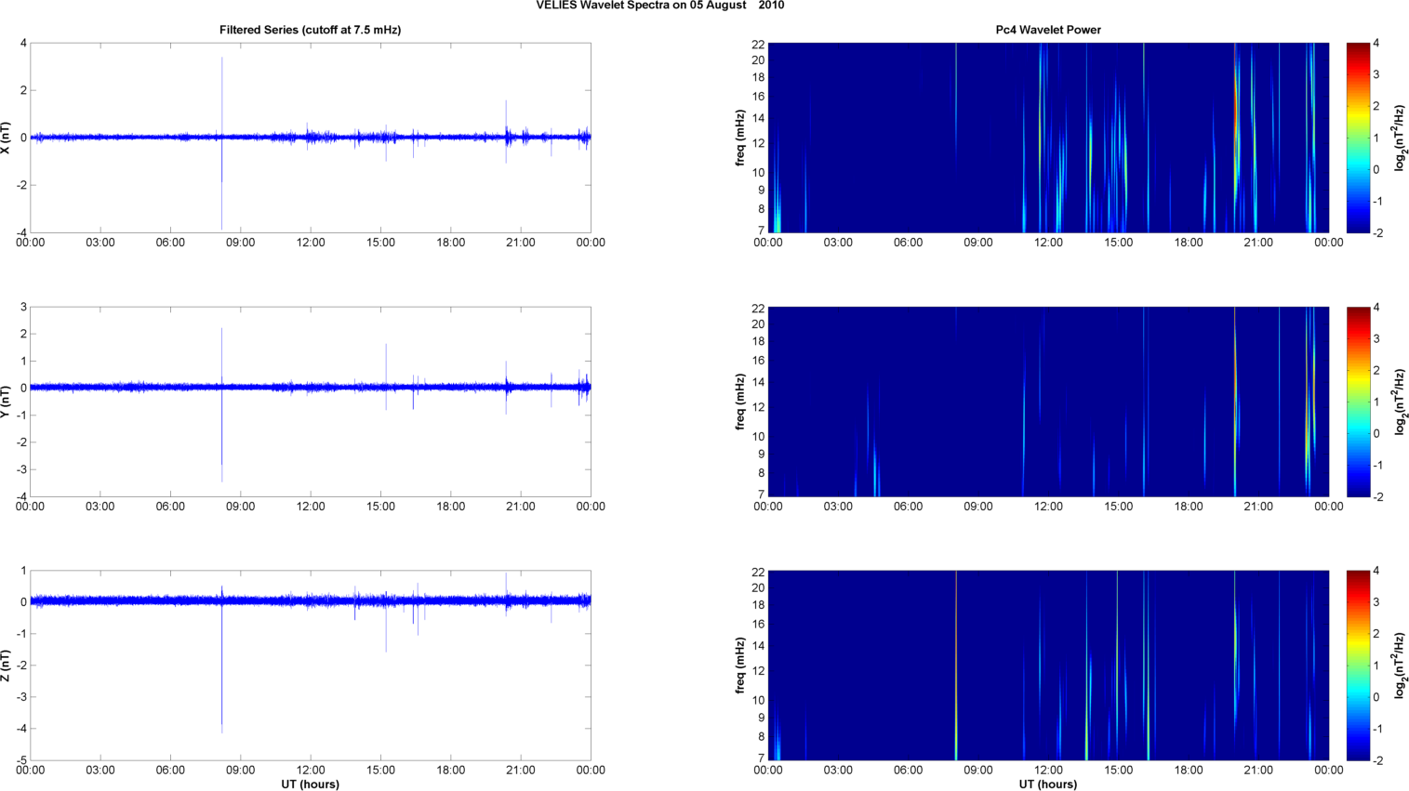
Task: Click the 'VELIES Wavelet Spectra' figure title
Action: 660,6
